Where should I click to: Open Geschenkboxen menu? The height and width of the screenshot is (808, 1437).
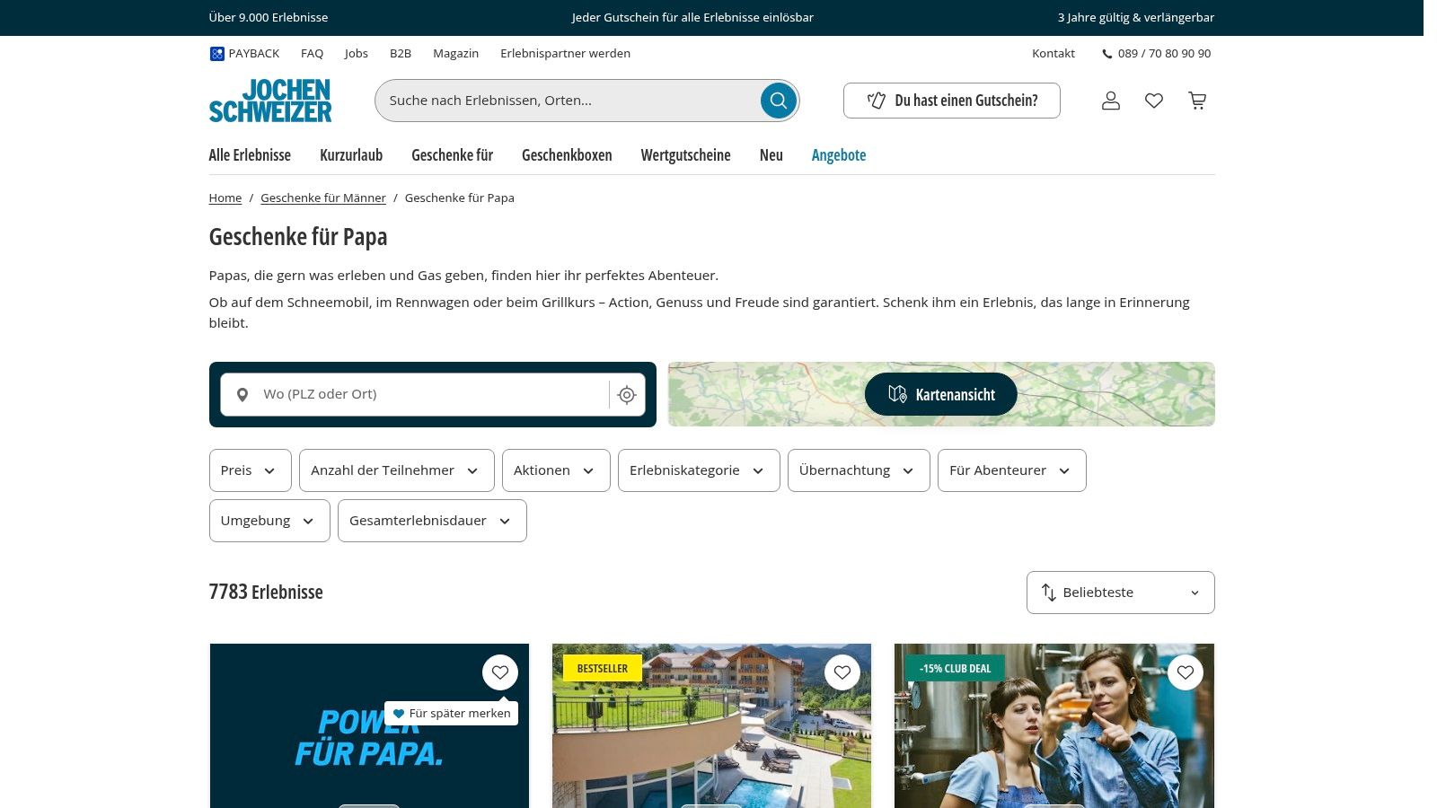pyautogui.click(x=567, y=155)
